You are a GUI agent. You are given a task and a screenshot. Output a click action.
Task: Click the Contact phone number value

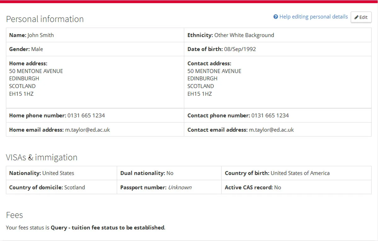pyautogui.click(x=270, y=116)
